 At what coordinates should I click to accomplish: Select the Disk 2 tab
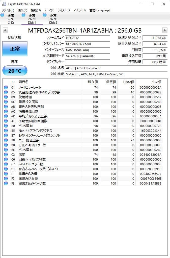[x=53, y=19]
